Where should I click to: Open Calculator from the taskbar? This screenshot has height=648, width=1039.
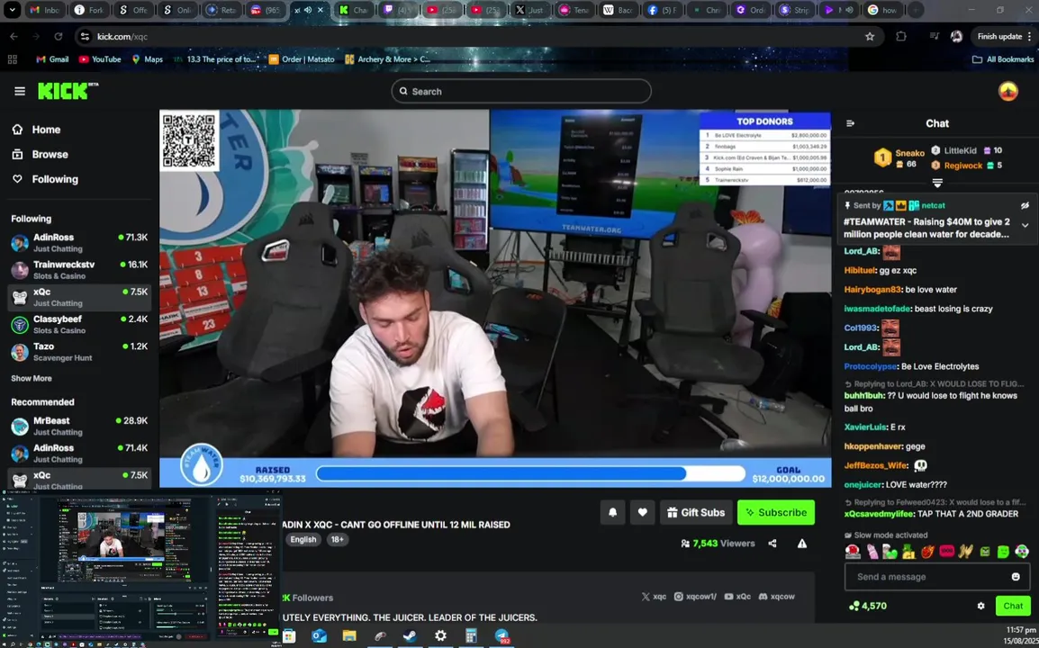pyautogui.click(x=471, y=636)
